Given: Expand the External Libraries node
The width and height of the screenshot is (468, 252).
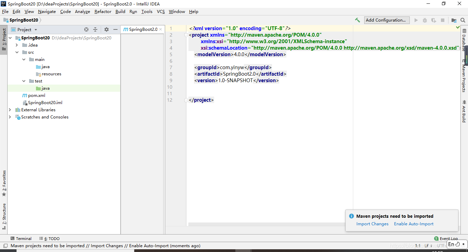Looking at the screenshot, I should point(10,110).
